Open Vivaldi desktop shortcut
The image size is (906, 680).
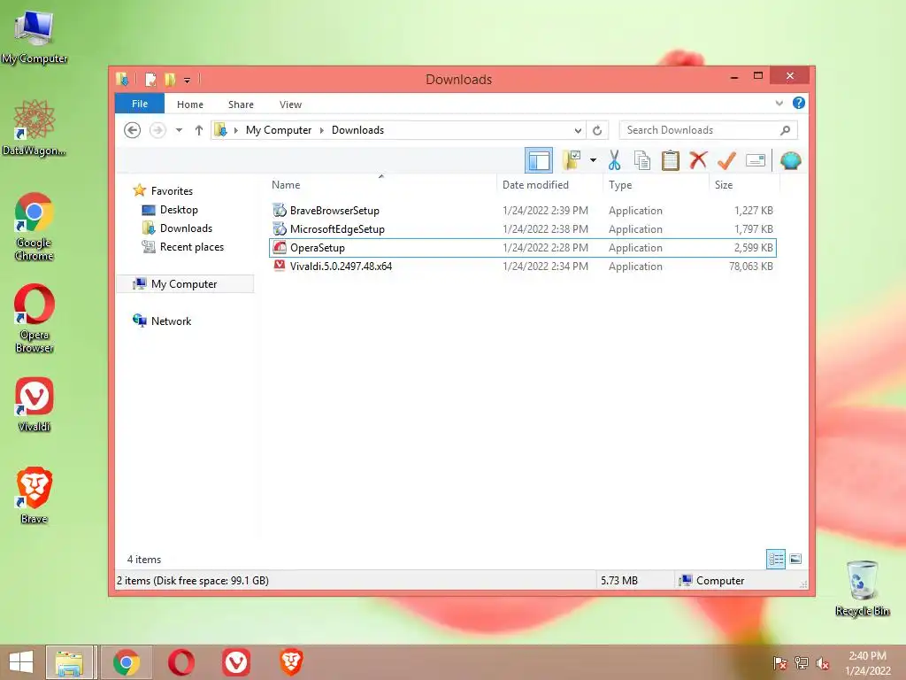coord(35,405)
